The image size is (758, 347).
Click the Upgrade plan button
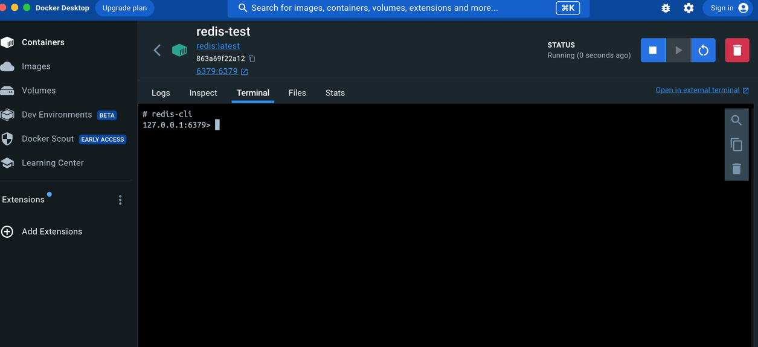tap(124, 8)
